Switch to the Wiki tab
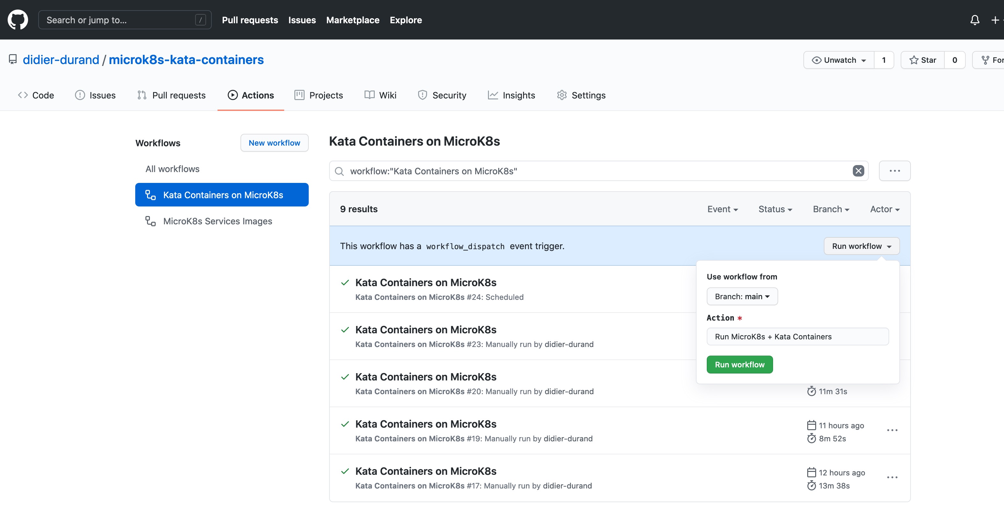The height and width of the screenshot is (506, 1004). (x=380, y=96)
